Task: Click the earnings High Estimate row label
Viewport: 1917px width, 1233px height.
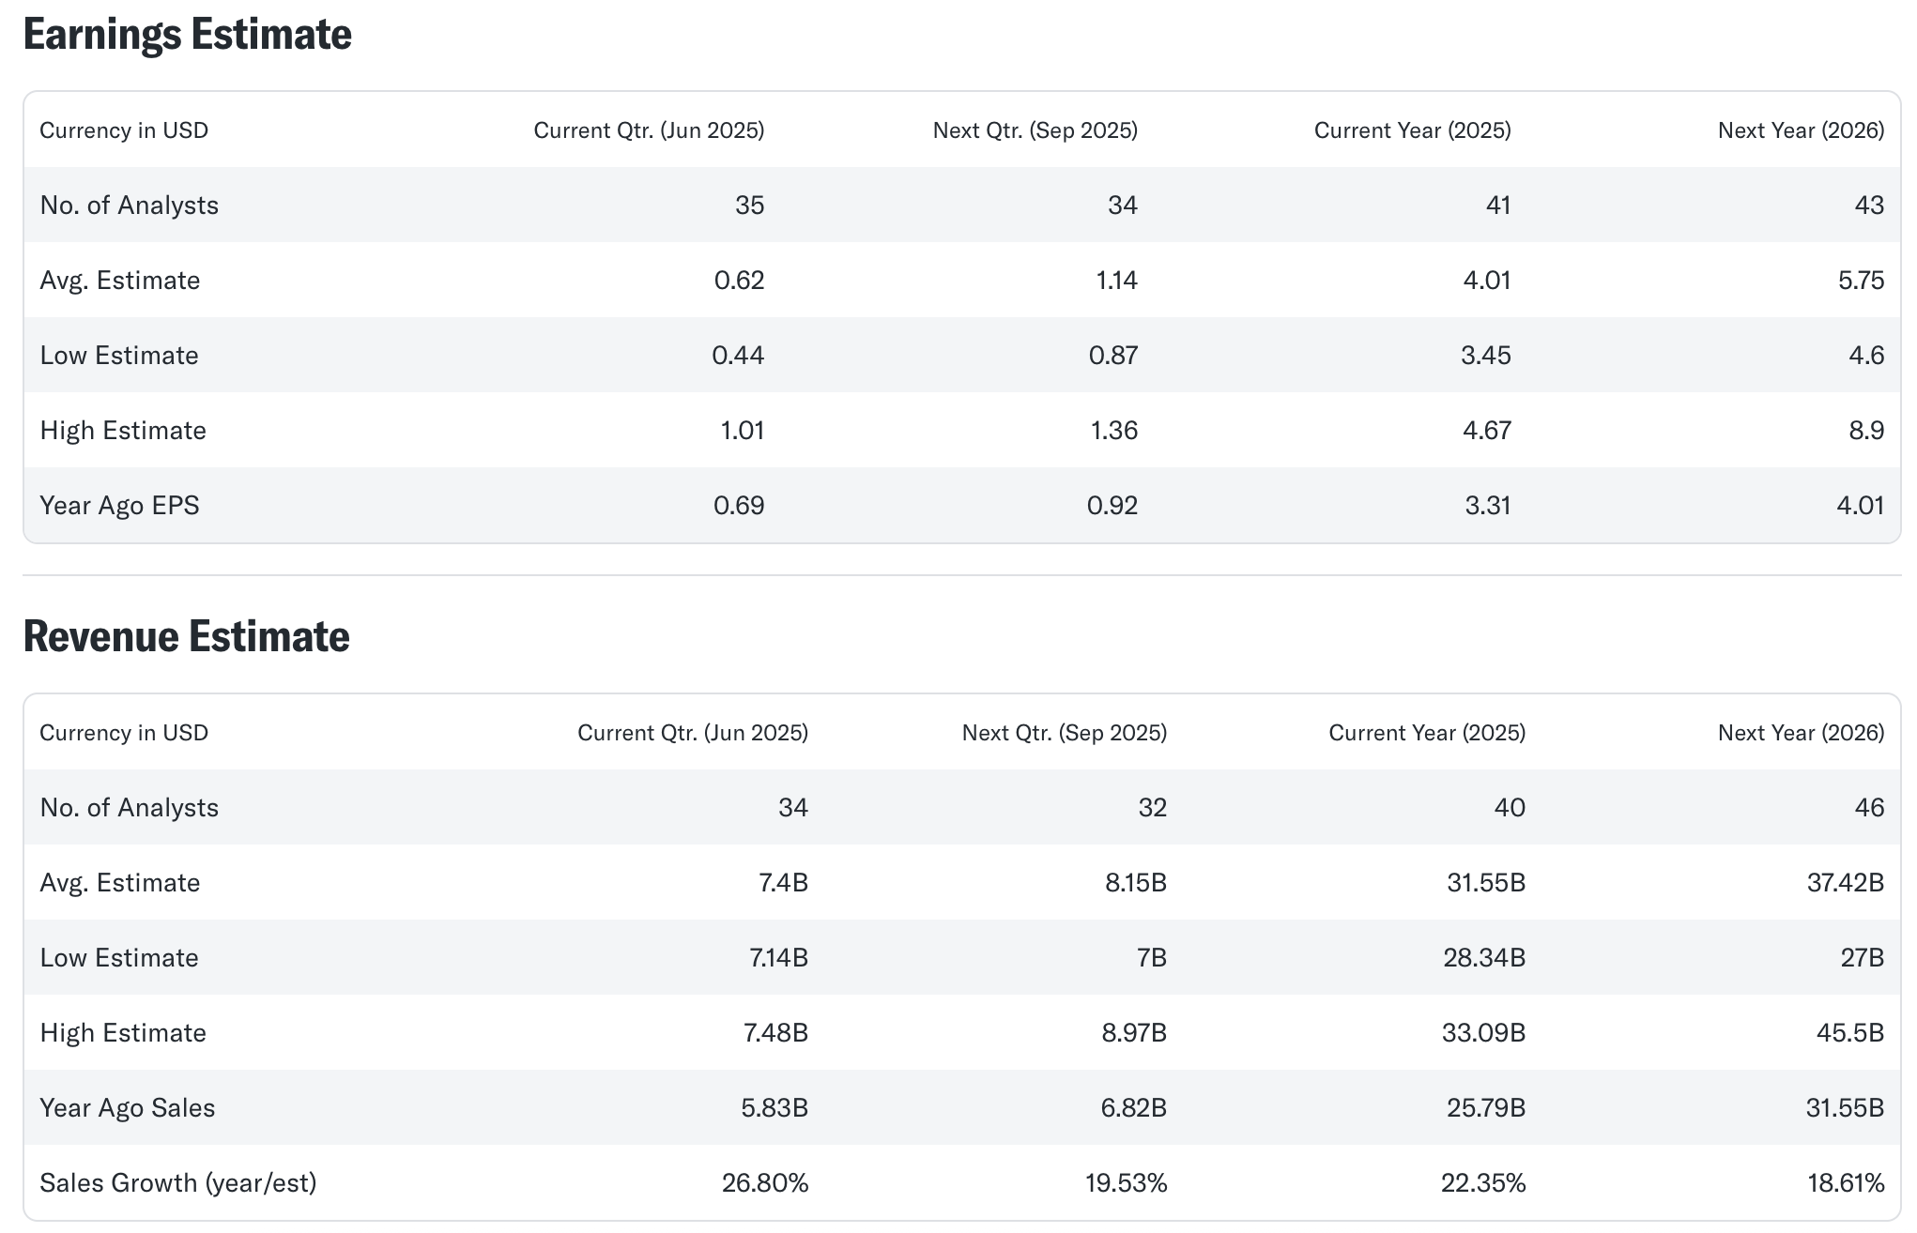Action: (122, 431)
